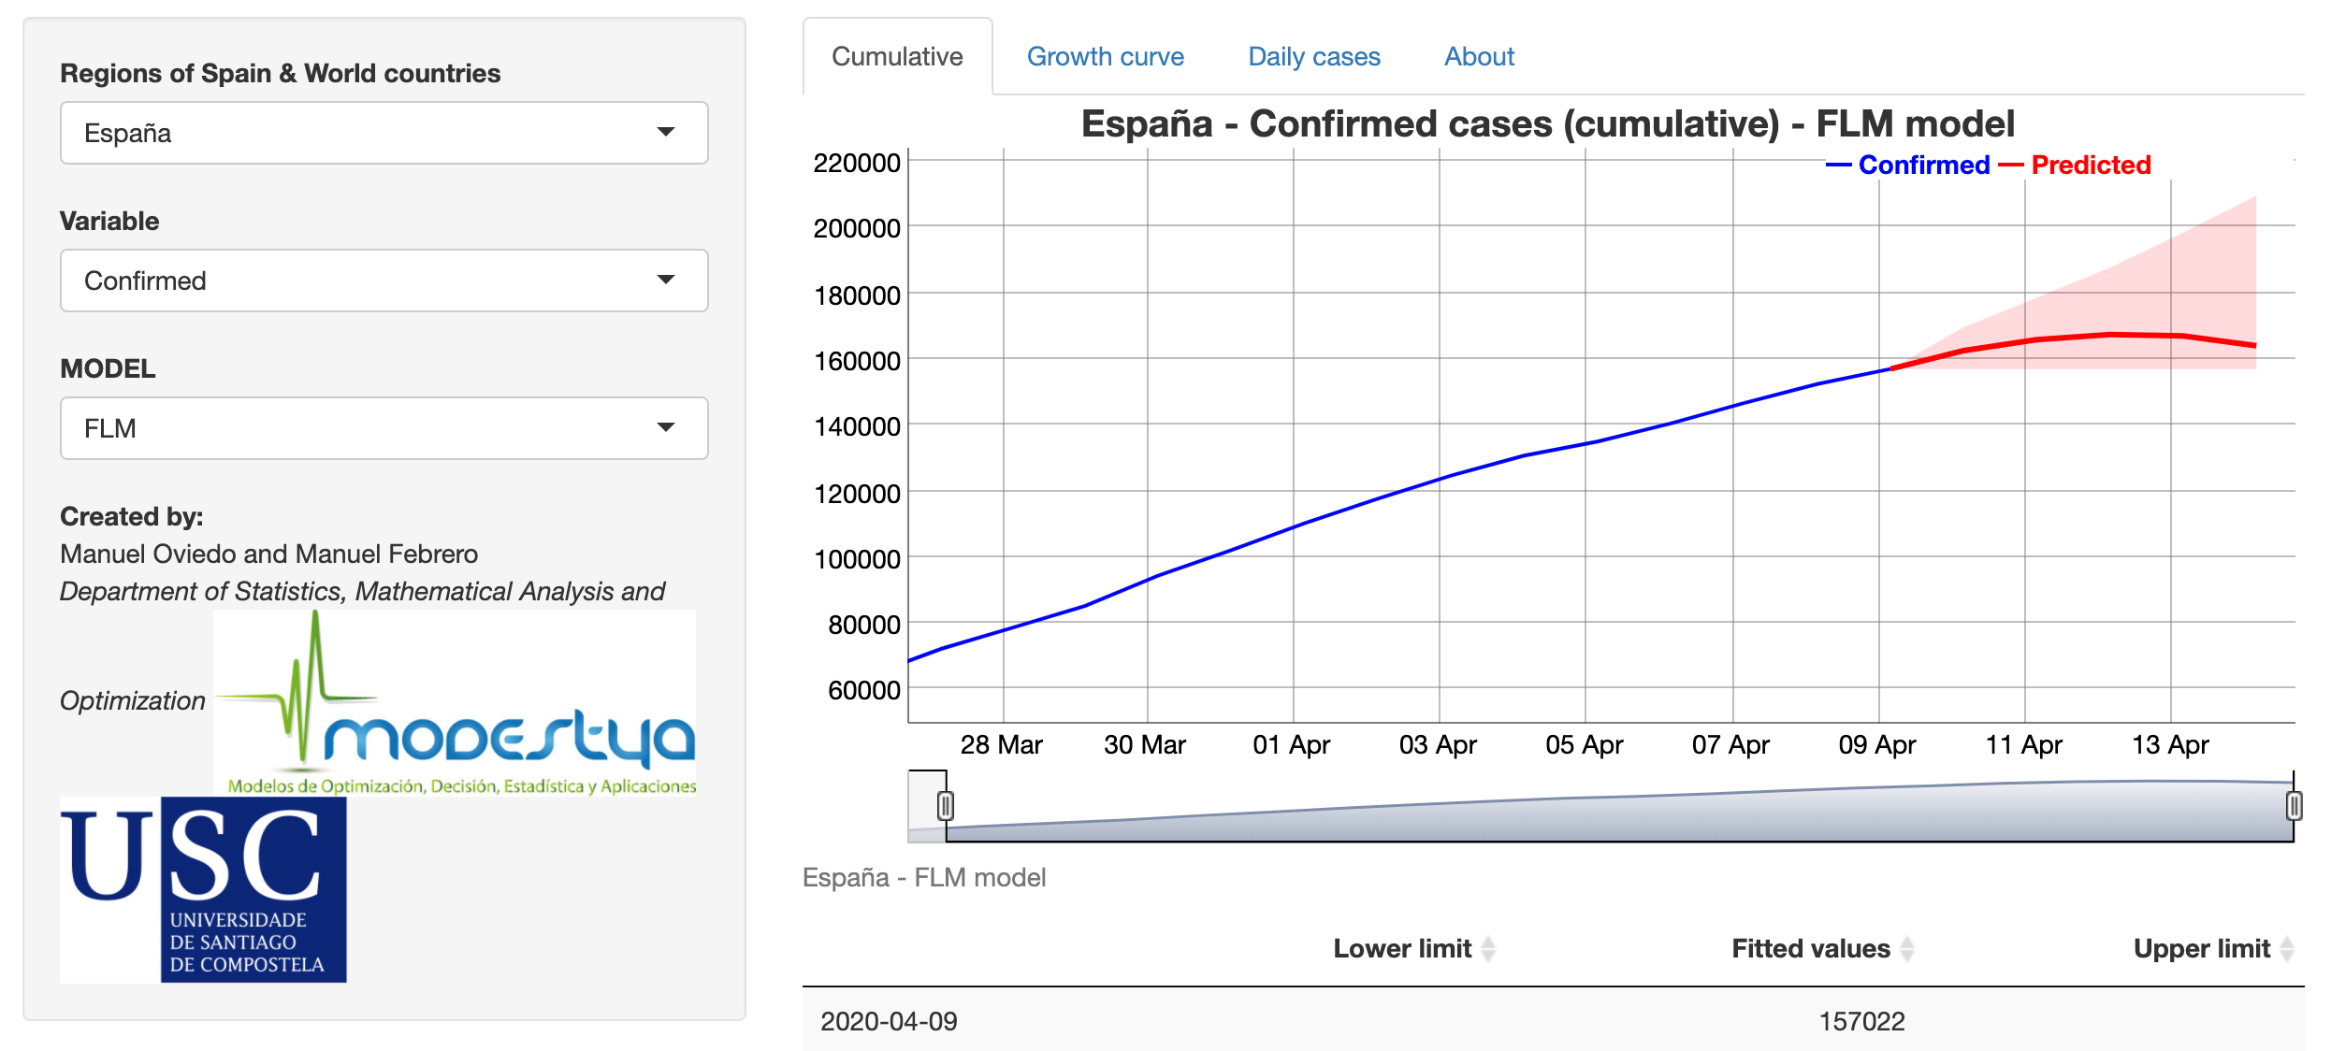Sort table by Lower limit arrows
The width and height of the screenshot is (2331, 1051).
pyautogui.click(x=1488, y=949)
